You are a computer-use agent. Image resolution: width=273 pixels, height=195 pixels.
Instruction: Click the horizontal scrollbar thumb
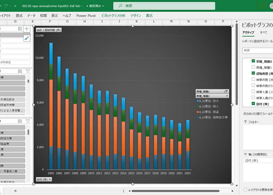tap(175, 191)
